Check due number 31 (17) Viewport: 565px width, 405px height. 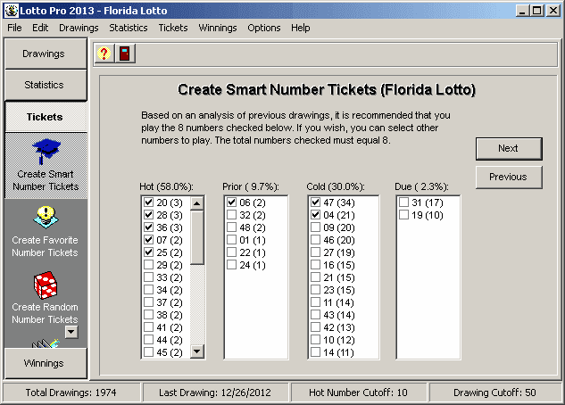tap(404, 202)
